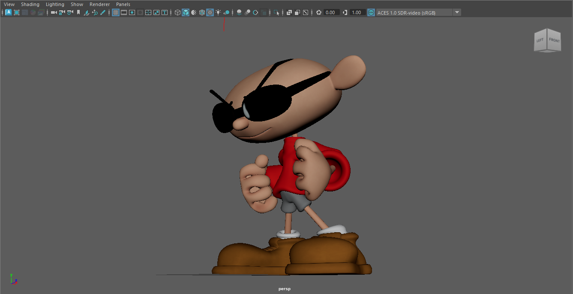Screen dimensions: 573x294
Task: Click the Image Plane icon
Action: pos(86,12)
